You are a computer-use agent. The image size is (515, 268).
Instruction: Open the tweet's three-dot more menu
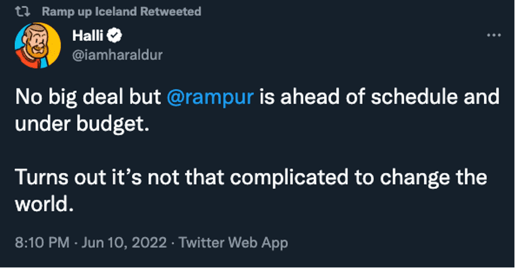492,35
